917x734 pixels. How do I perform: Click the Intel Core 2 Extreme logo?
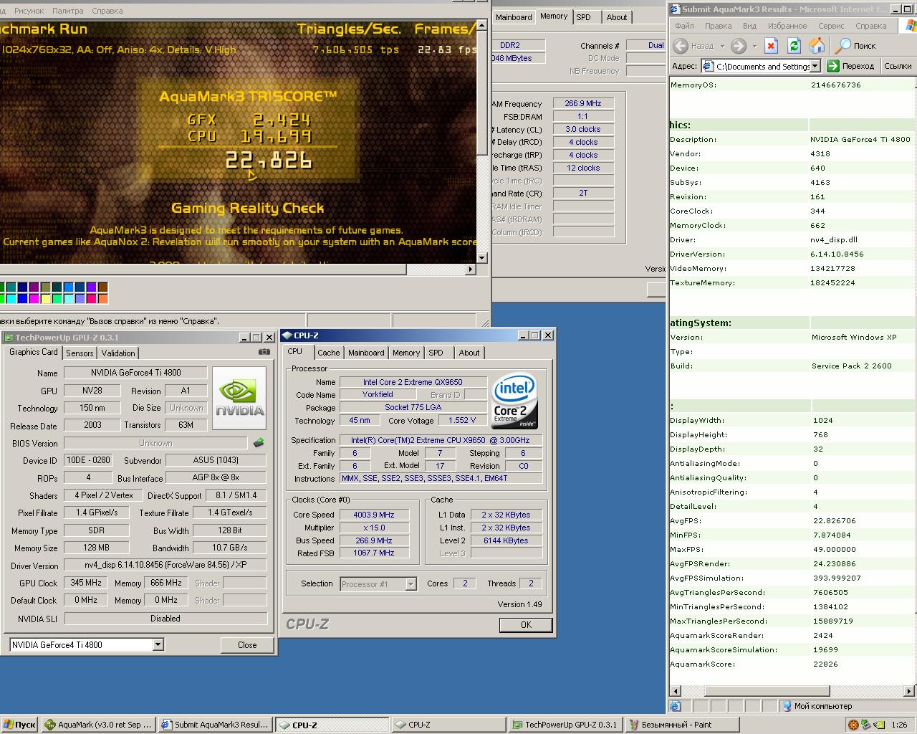(x=514, y=401)
